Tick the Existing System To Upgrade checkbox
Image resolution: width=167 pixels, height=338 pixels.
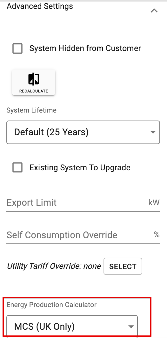(17, 167)
